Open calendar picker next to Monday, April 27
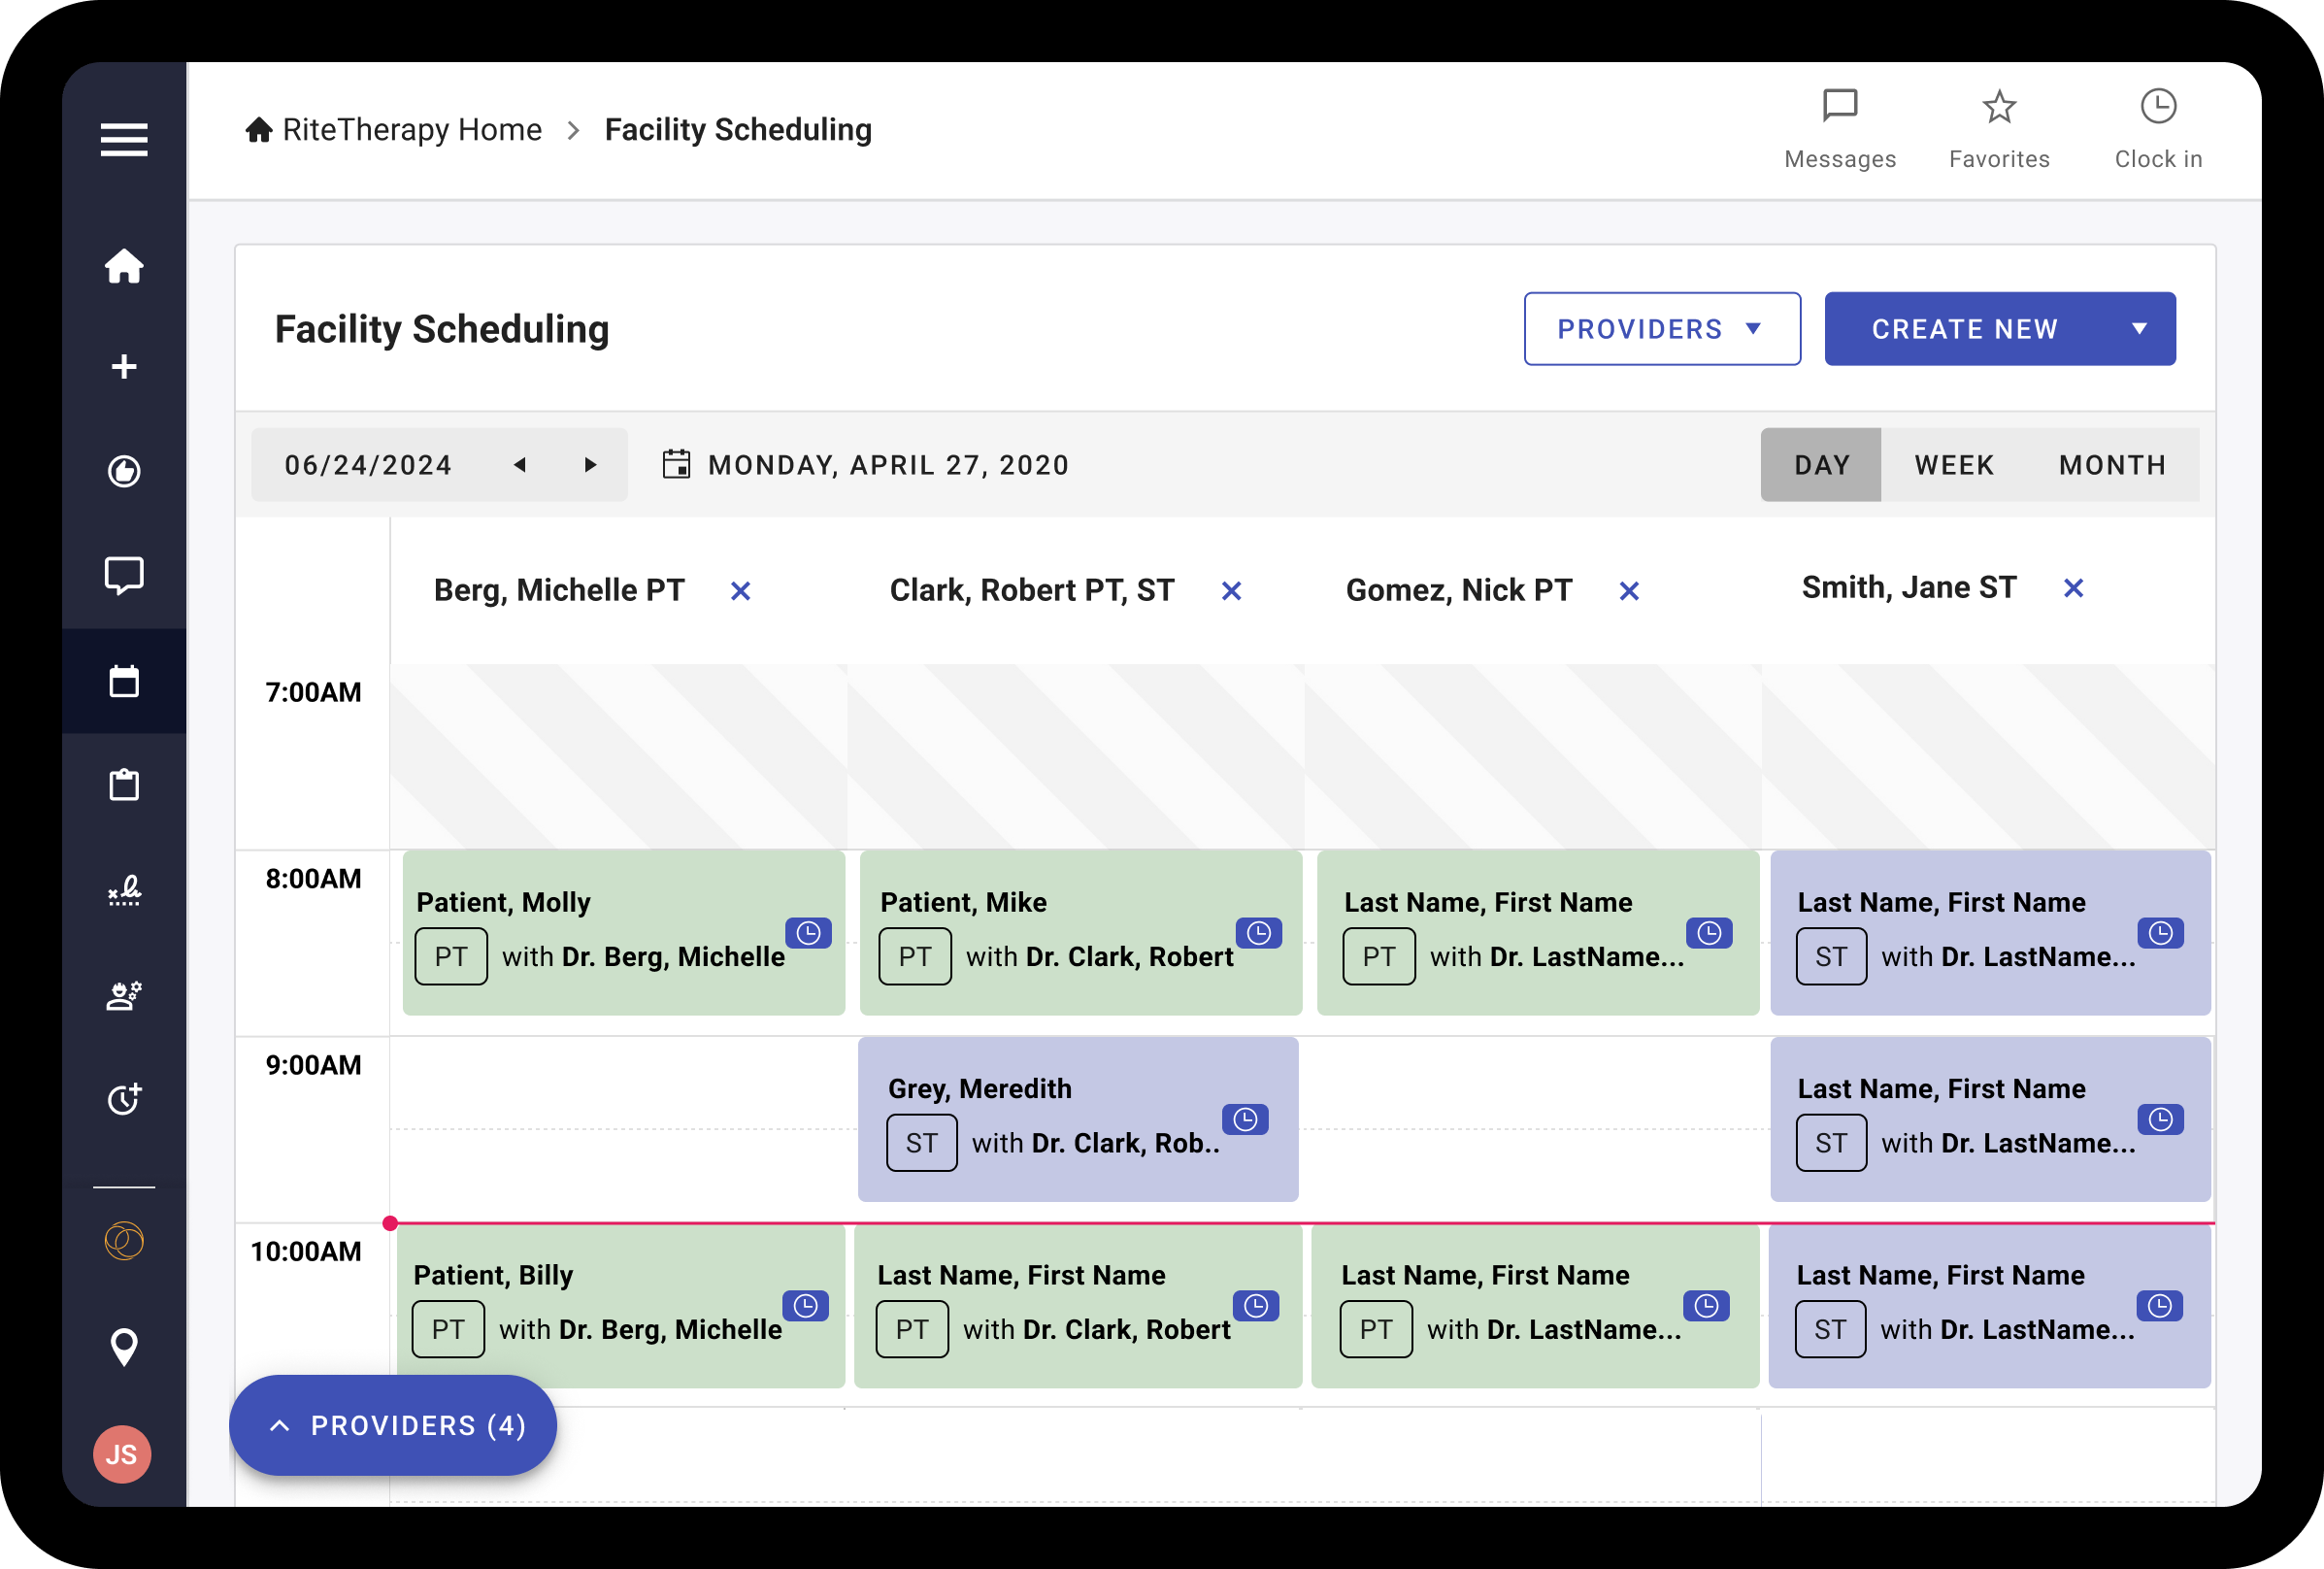The image size is (2324, 1569). (x=676, y=464)
